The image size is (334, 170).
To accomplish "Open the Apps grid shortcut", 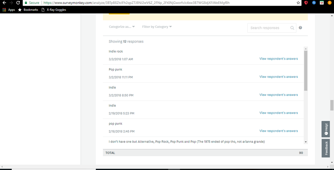I will coord(9,10).
